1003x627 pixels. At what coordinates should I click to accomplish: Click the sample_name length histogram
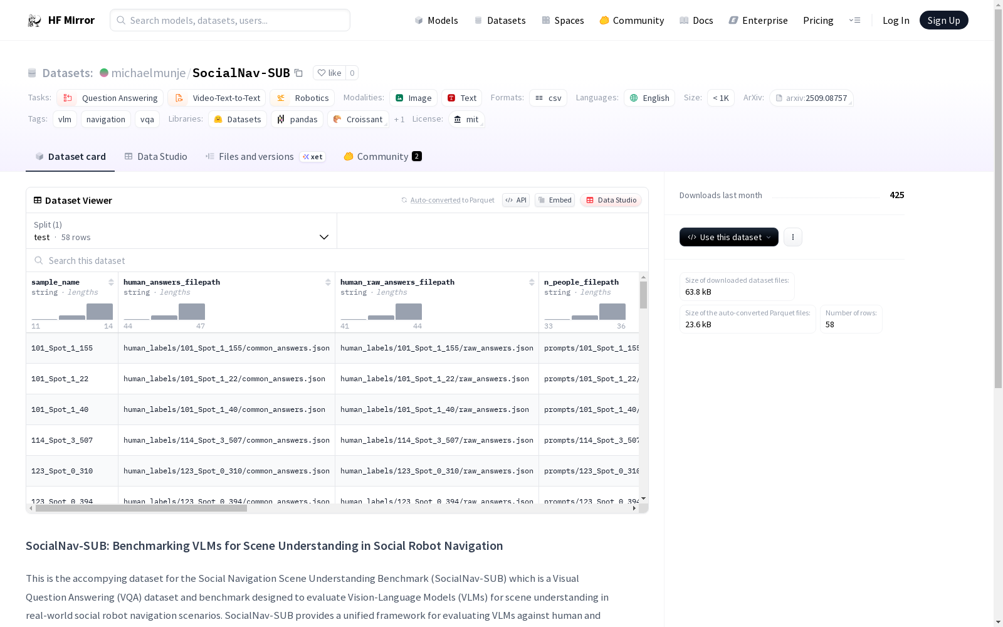click(x=72, y=312)
